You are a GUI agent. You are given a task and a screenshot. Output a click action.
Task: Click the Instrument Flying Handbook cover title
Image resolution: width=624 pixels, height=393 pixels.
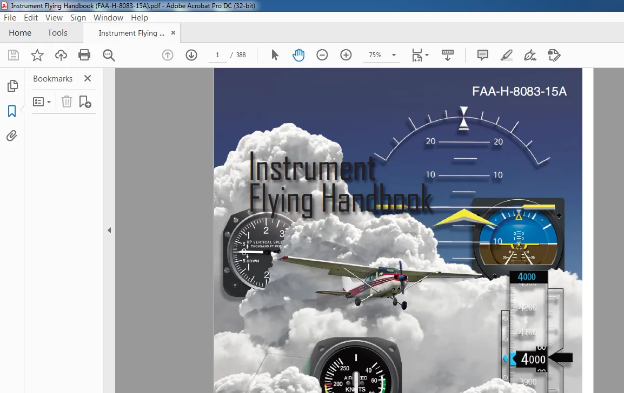[340, 184]
